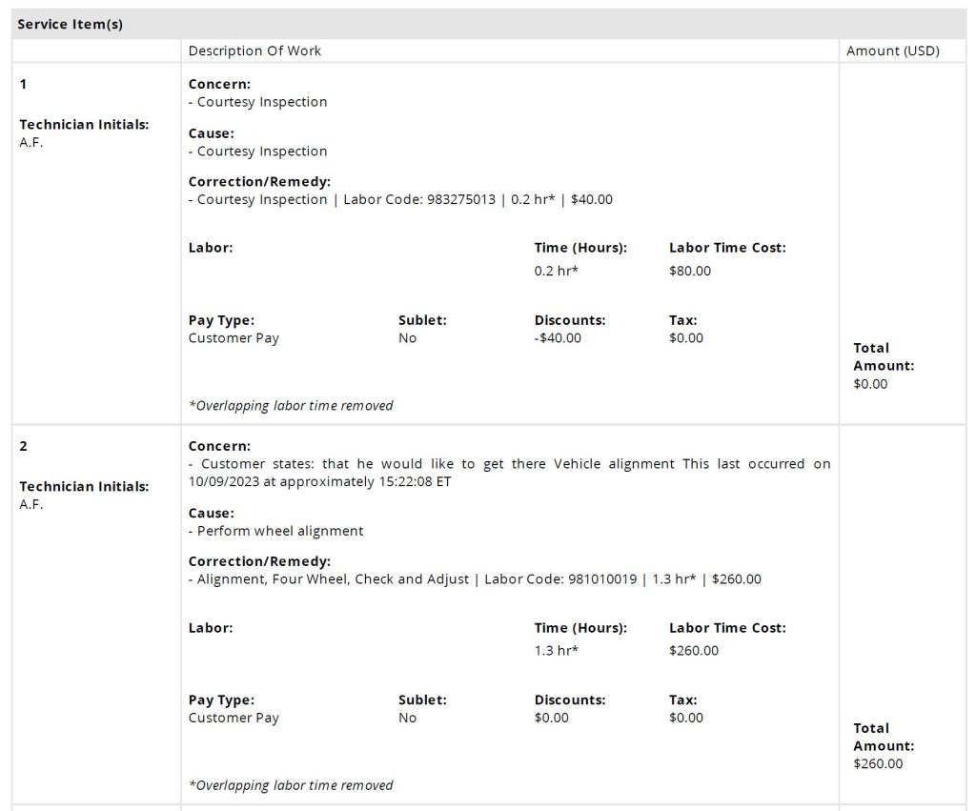The height and width of the screenshot is (811, 976).
Task: Click the Description Of Work column header
Action: click(254, 51)
